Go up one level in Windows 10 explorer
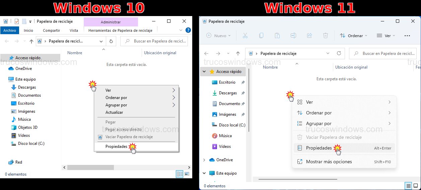 tap(31, 41)
